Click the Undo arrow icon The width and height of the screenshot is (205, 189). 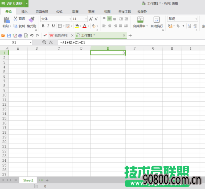(32, 35)
